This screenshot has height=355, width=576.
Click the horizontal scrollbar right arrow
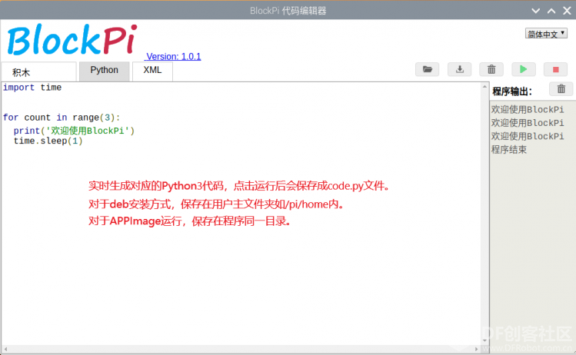(x=477, y=349)
